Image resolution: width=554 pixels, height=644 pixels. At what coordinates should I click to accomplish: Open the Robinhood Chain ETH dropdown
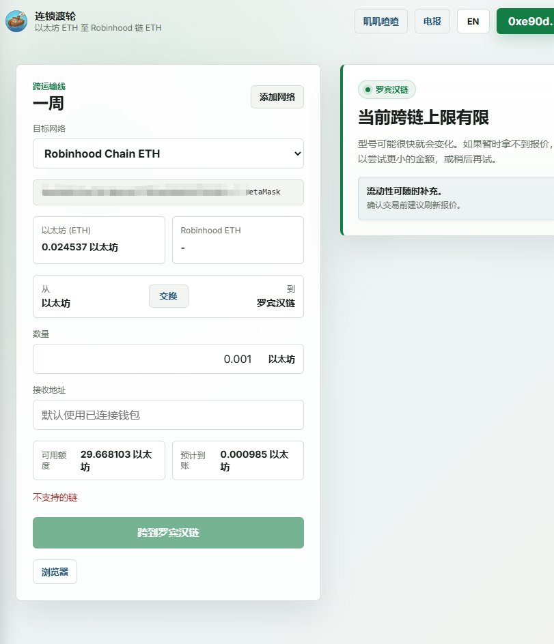pyautogui.click(x=168, y=153)
